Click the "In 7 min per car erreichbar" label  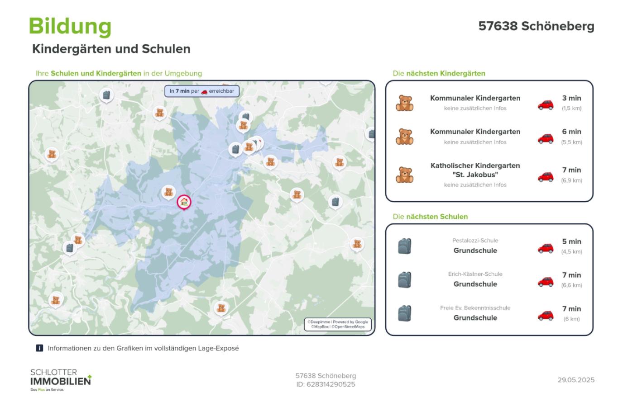tap(201, 91)
